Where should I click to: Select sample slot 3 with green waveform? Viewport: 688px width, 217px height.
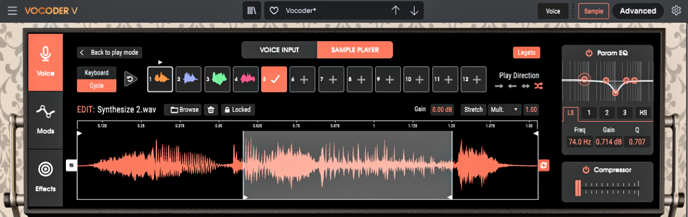point(217,79)
